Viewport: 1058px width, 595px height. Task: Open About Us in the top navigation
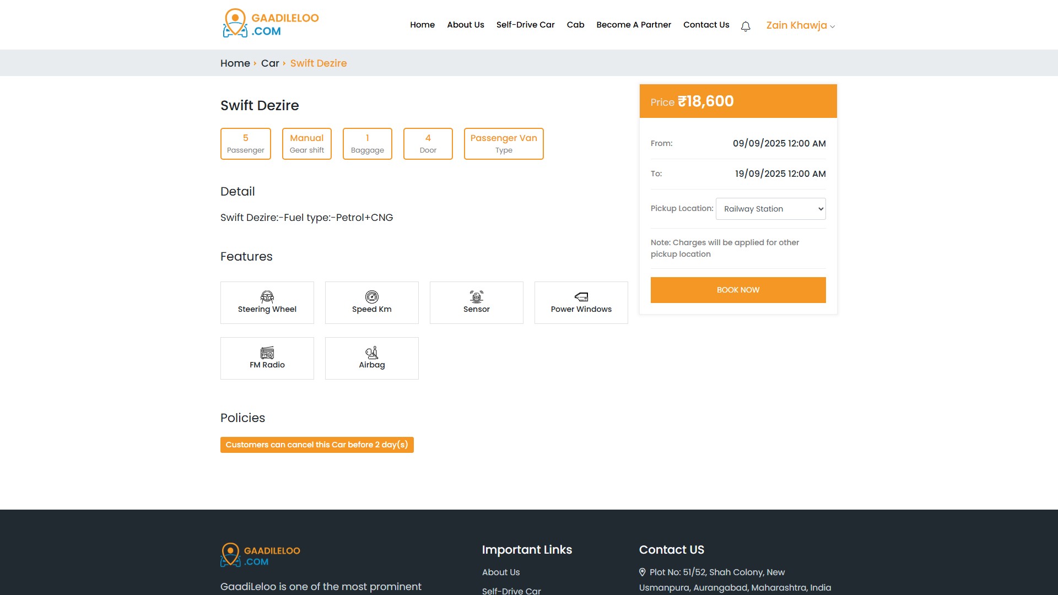pyautogui.click(x=466, y=25)
